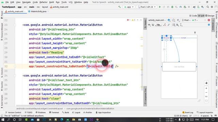Select Design Surface layers icon
218x122 pixels.
(x=169, y=20)
